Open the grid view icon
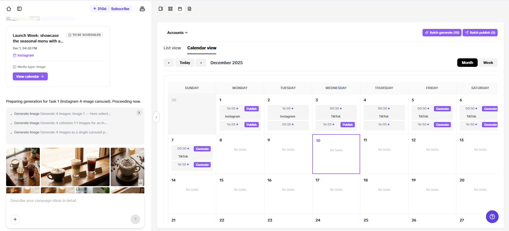Image resolution: width=509 pixels, height=231 pixels. click(170, 9)
